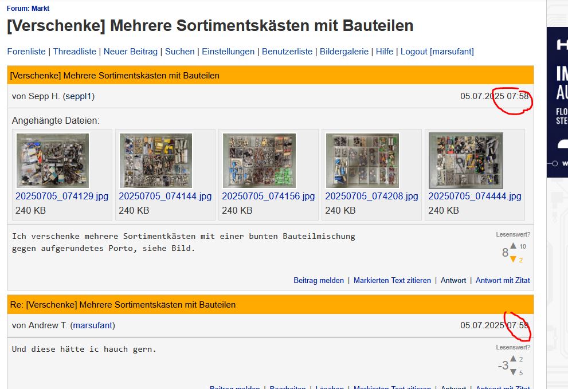Logout as marsufant
Image resolution: width=568 pixels, height=389 pixels.
[437, 52]
